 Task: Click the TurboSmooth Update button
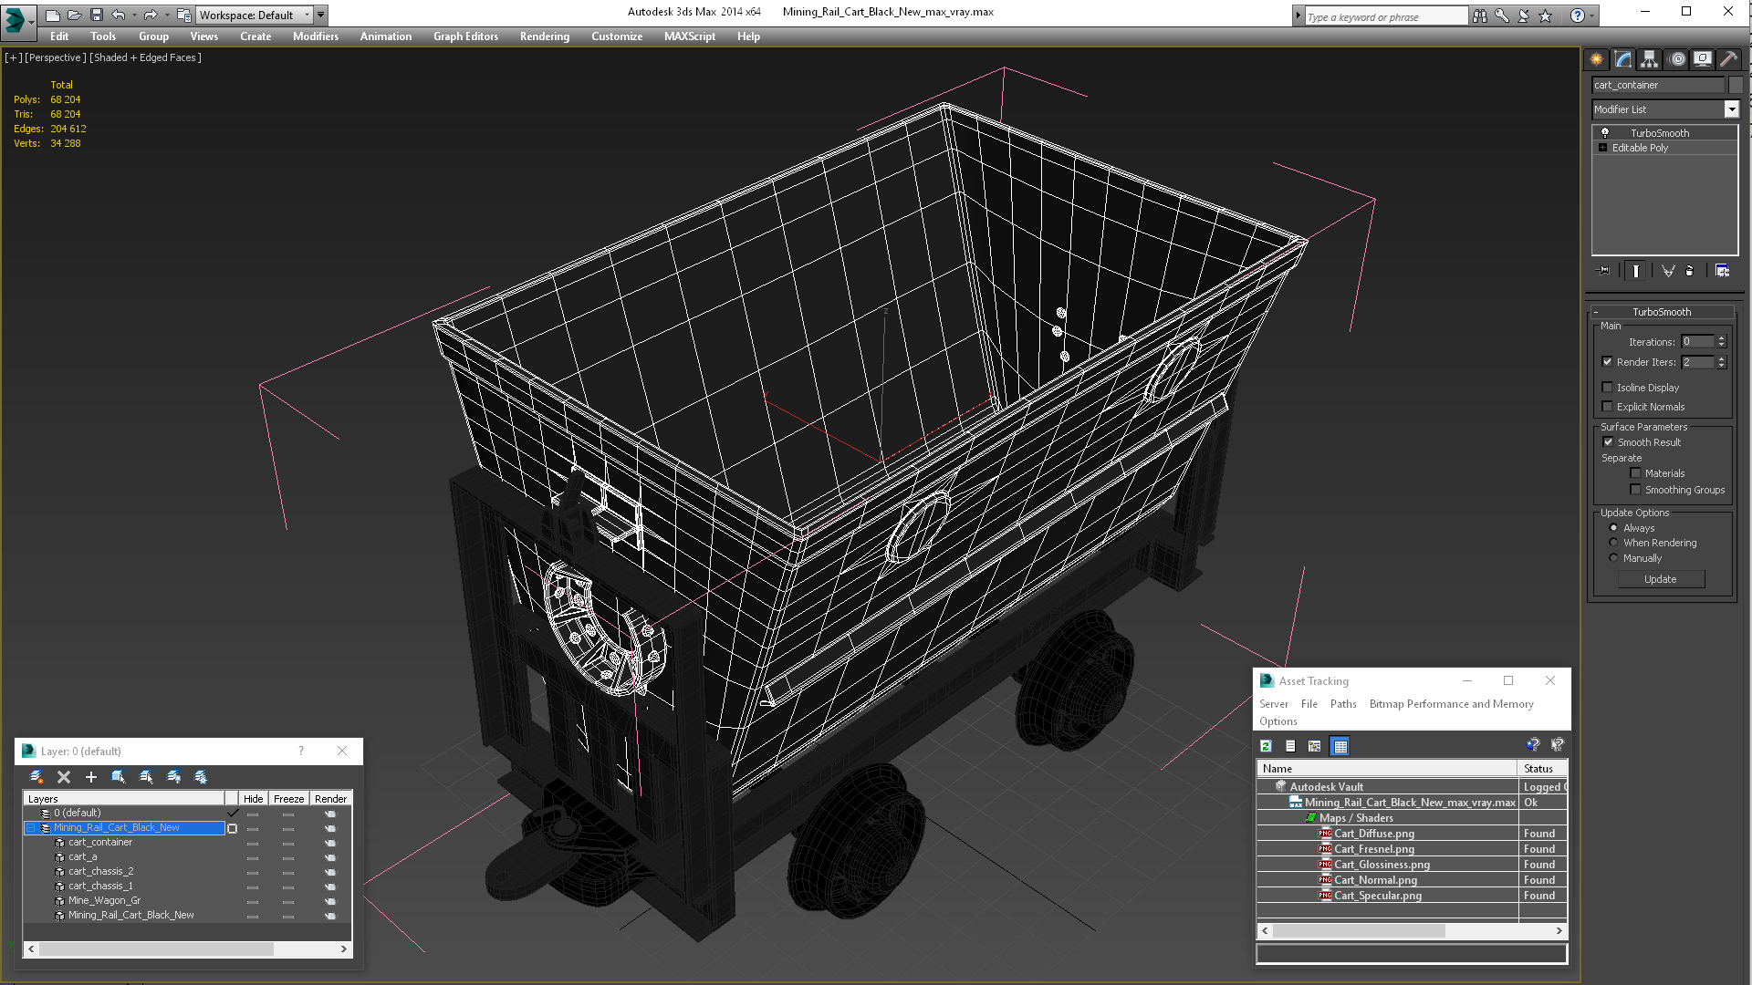1660,579
